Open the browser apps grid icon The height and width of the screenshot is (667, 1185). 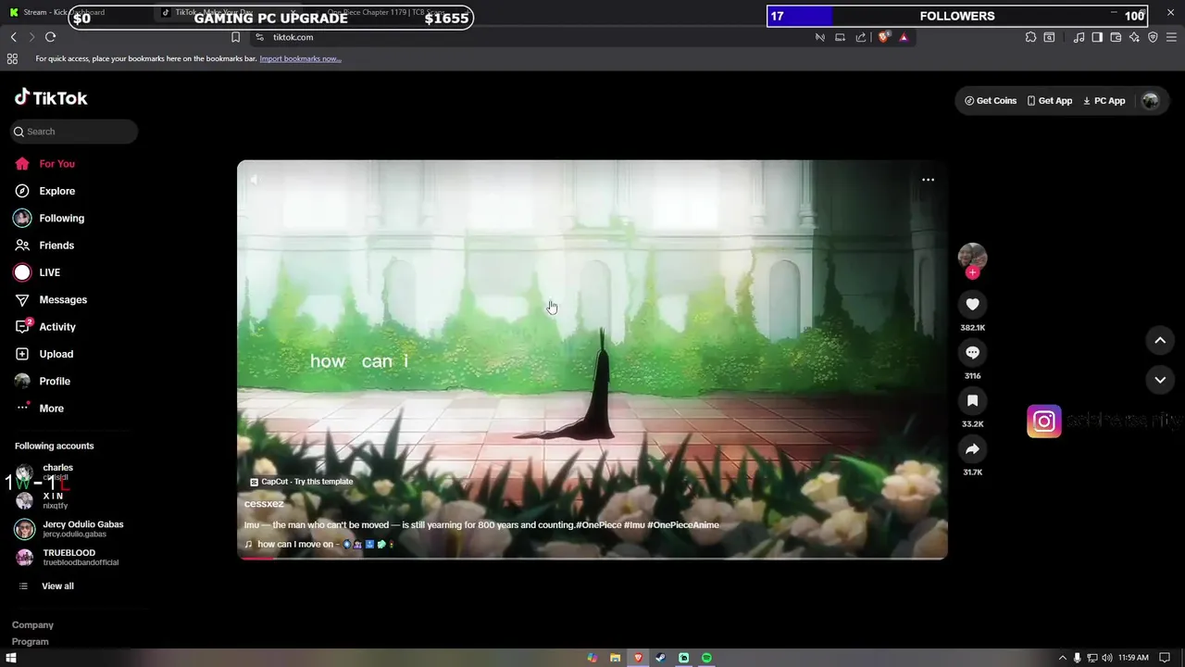click(12, 58)
